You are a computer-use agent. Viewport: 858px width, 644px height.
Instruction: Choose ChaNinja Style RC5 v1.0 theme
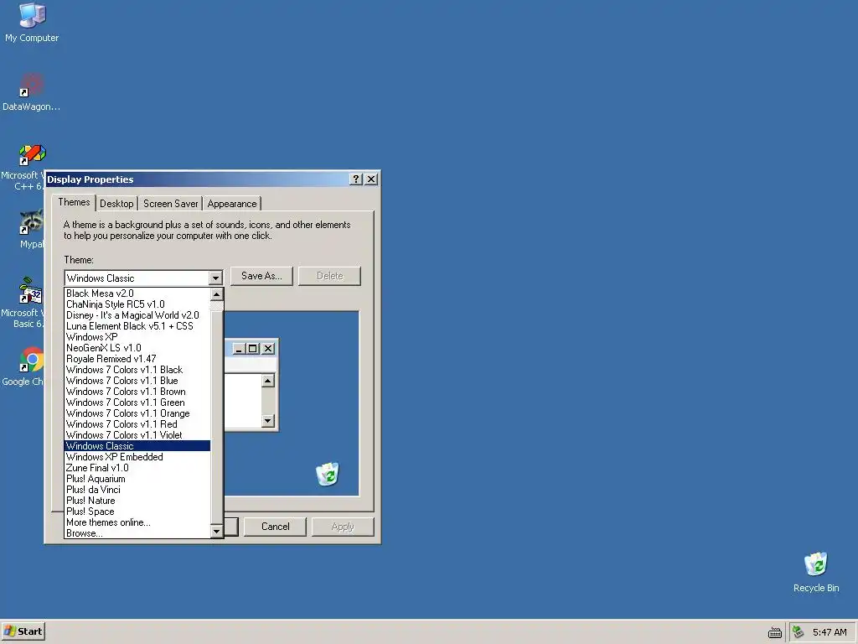tap(137, 304)
